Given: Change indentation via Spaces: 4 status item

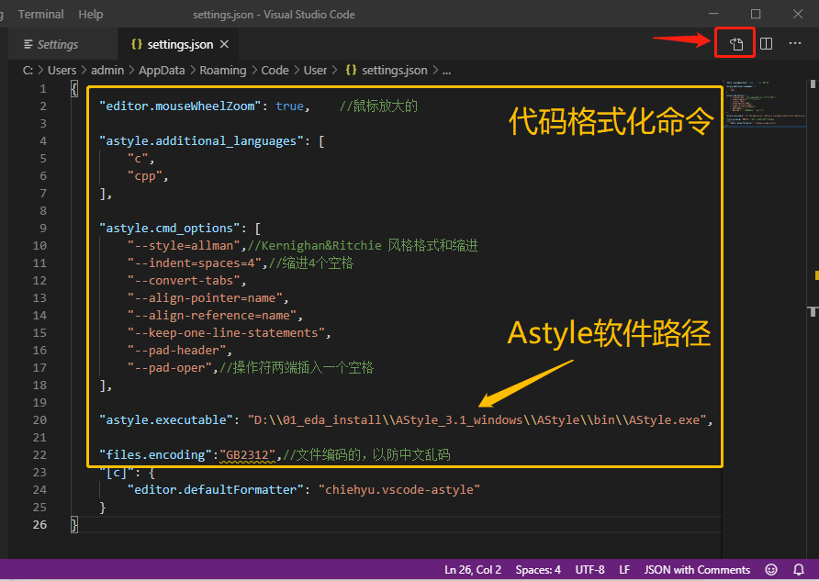Looking at the screenshot, I should pos(537,569).
